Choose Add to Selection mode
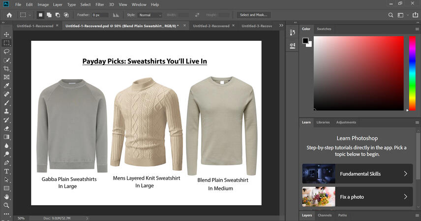The width and height of the screenshot is (421, 221). 49,15
